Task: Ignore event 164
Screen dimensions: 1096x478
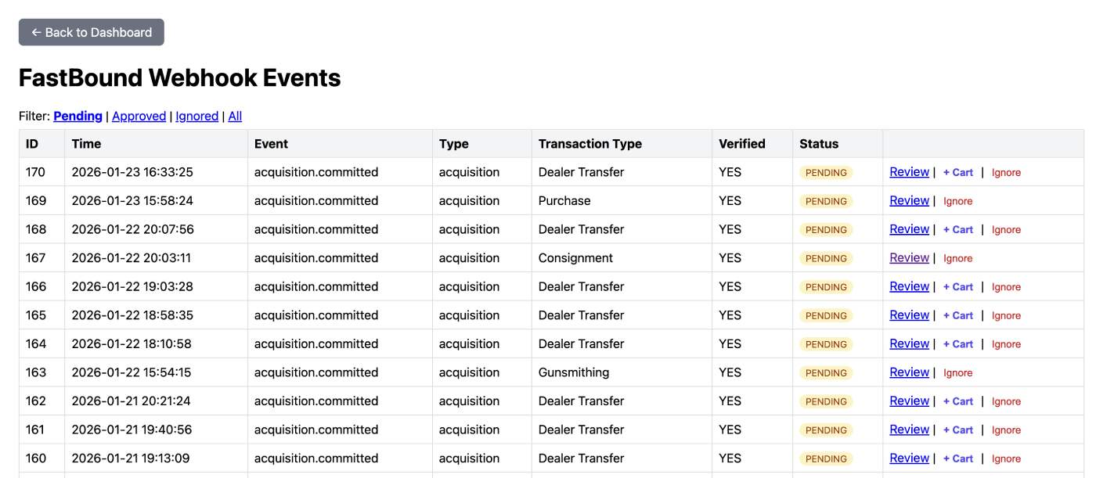Action: point(1007,343)
